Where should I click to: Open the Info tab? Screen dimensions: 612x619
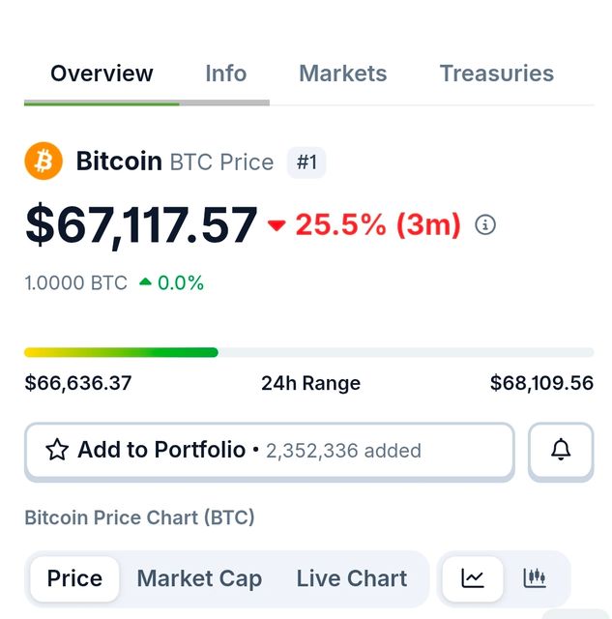[x=225, y=74]
